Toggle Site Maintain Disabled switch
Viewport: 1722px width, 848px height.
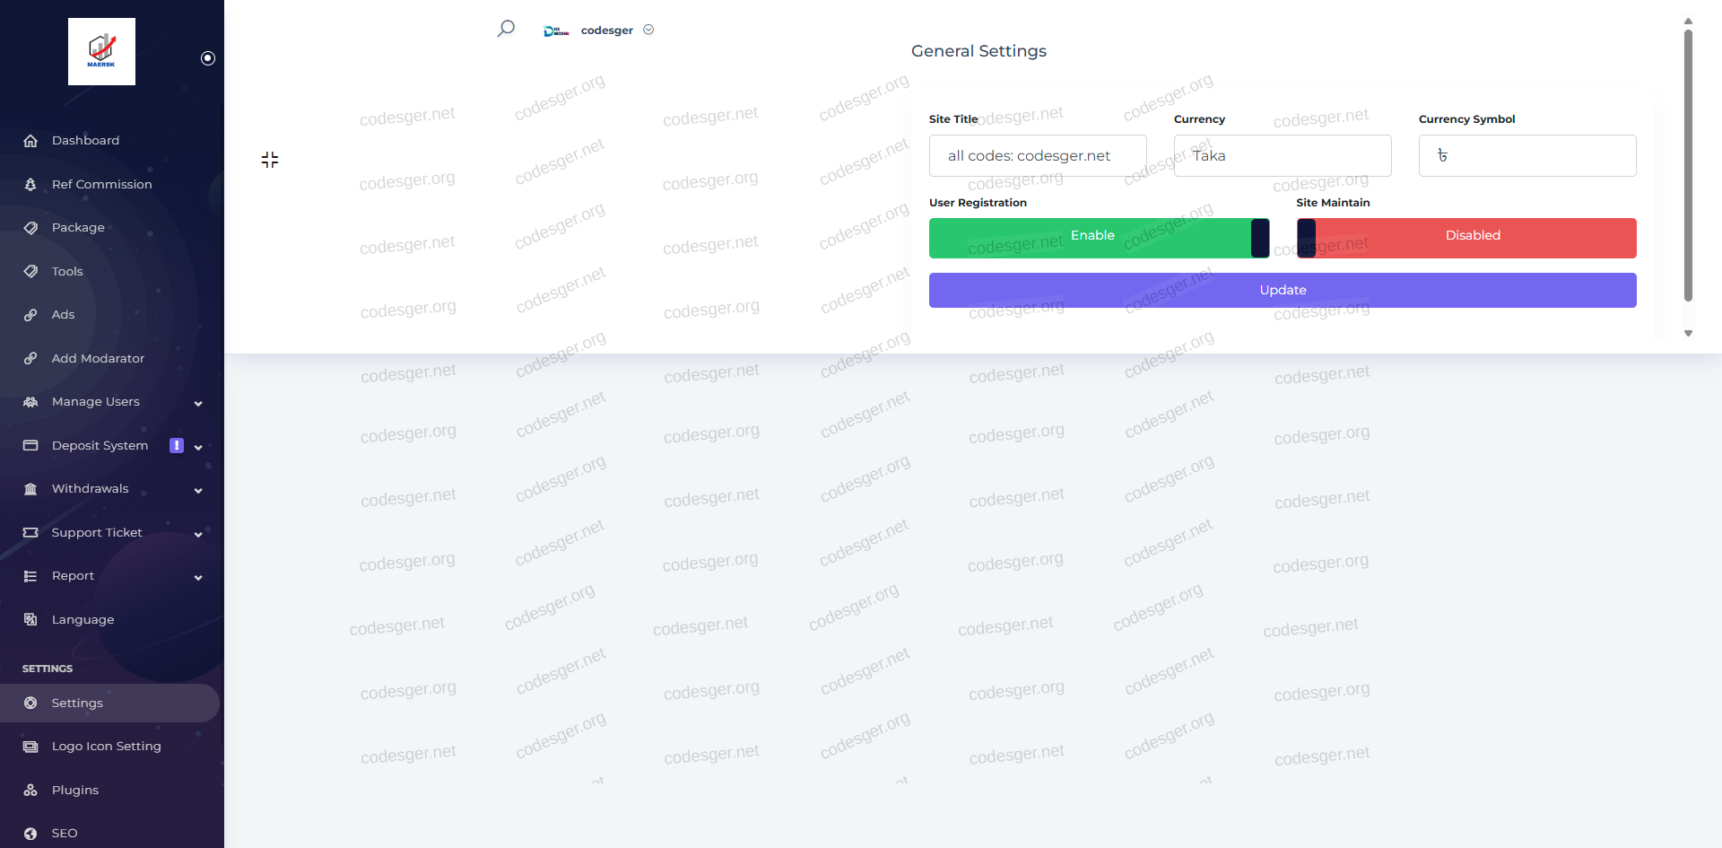point(1466,238)
